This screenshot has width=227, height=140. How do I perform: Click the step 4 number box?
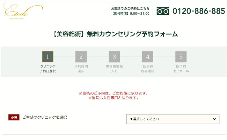pyautogui.click(x=147, y=57)
